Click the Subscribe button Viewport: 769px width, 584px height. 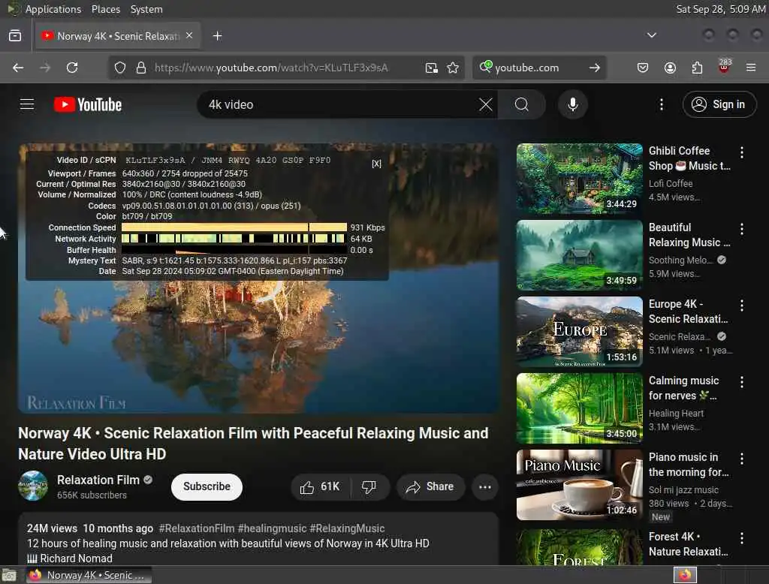pos(207,486)
